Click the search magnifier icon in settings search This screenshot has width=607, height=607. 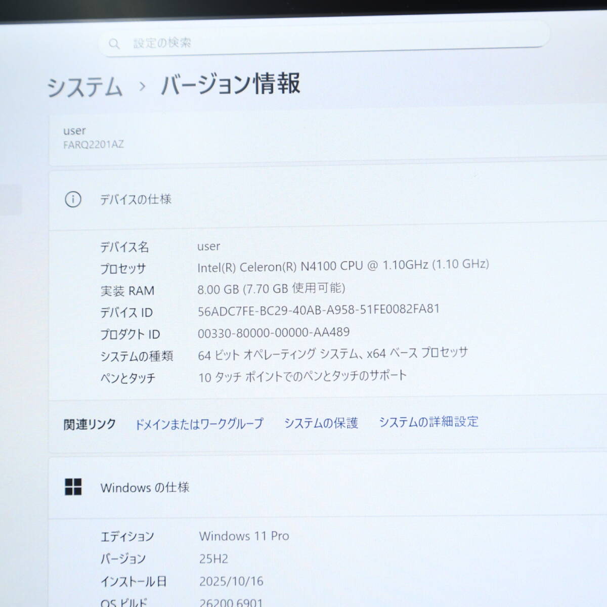pos(114,44)
